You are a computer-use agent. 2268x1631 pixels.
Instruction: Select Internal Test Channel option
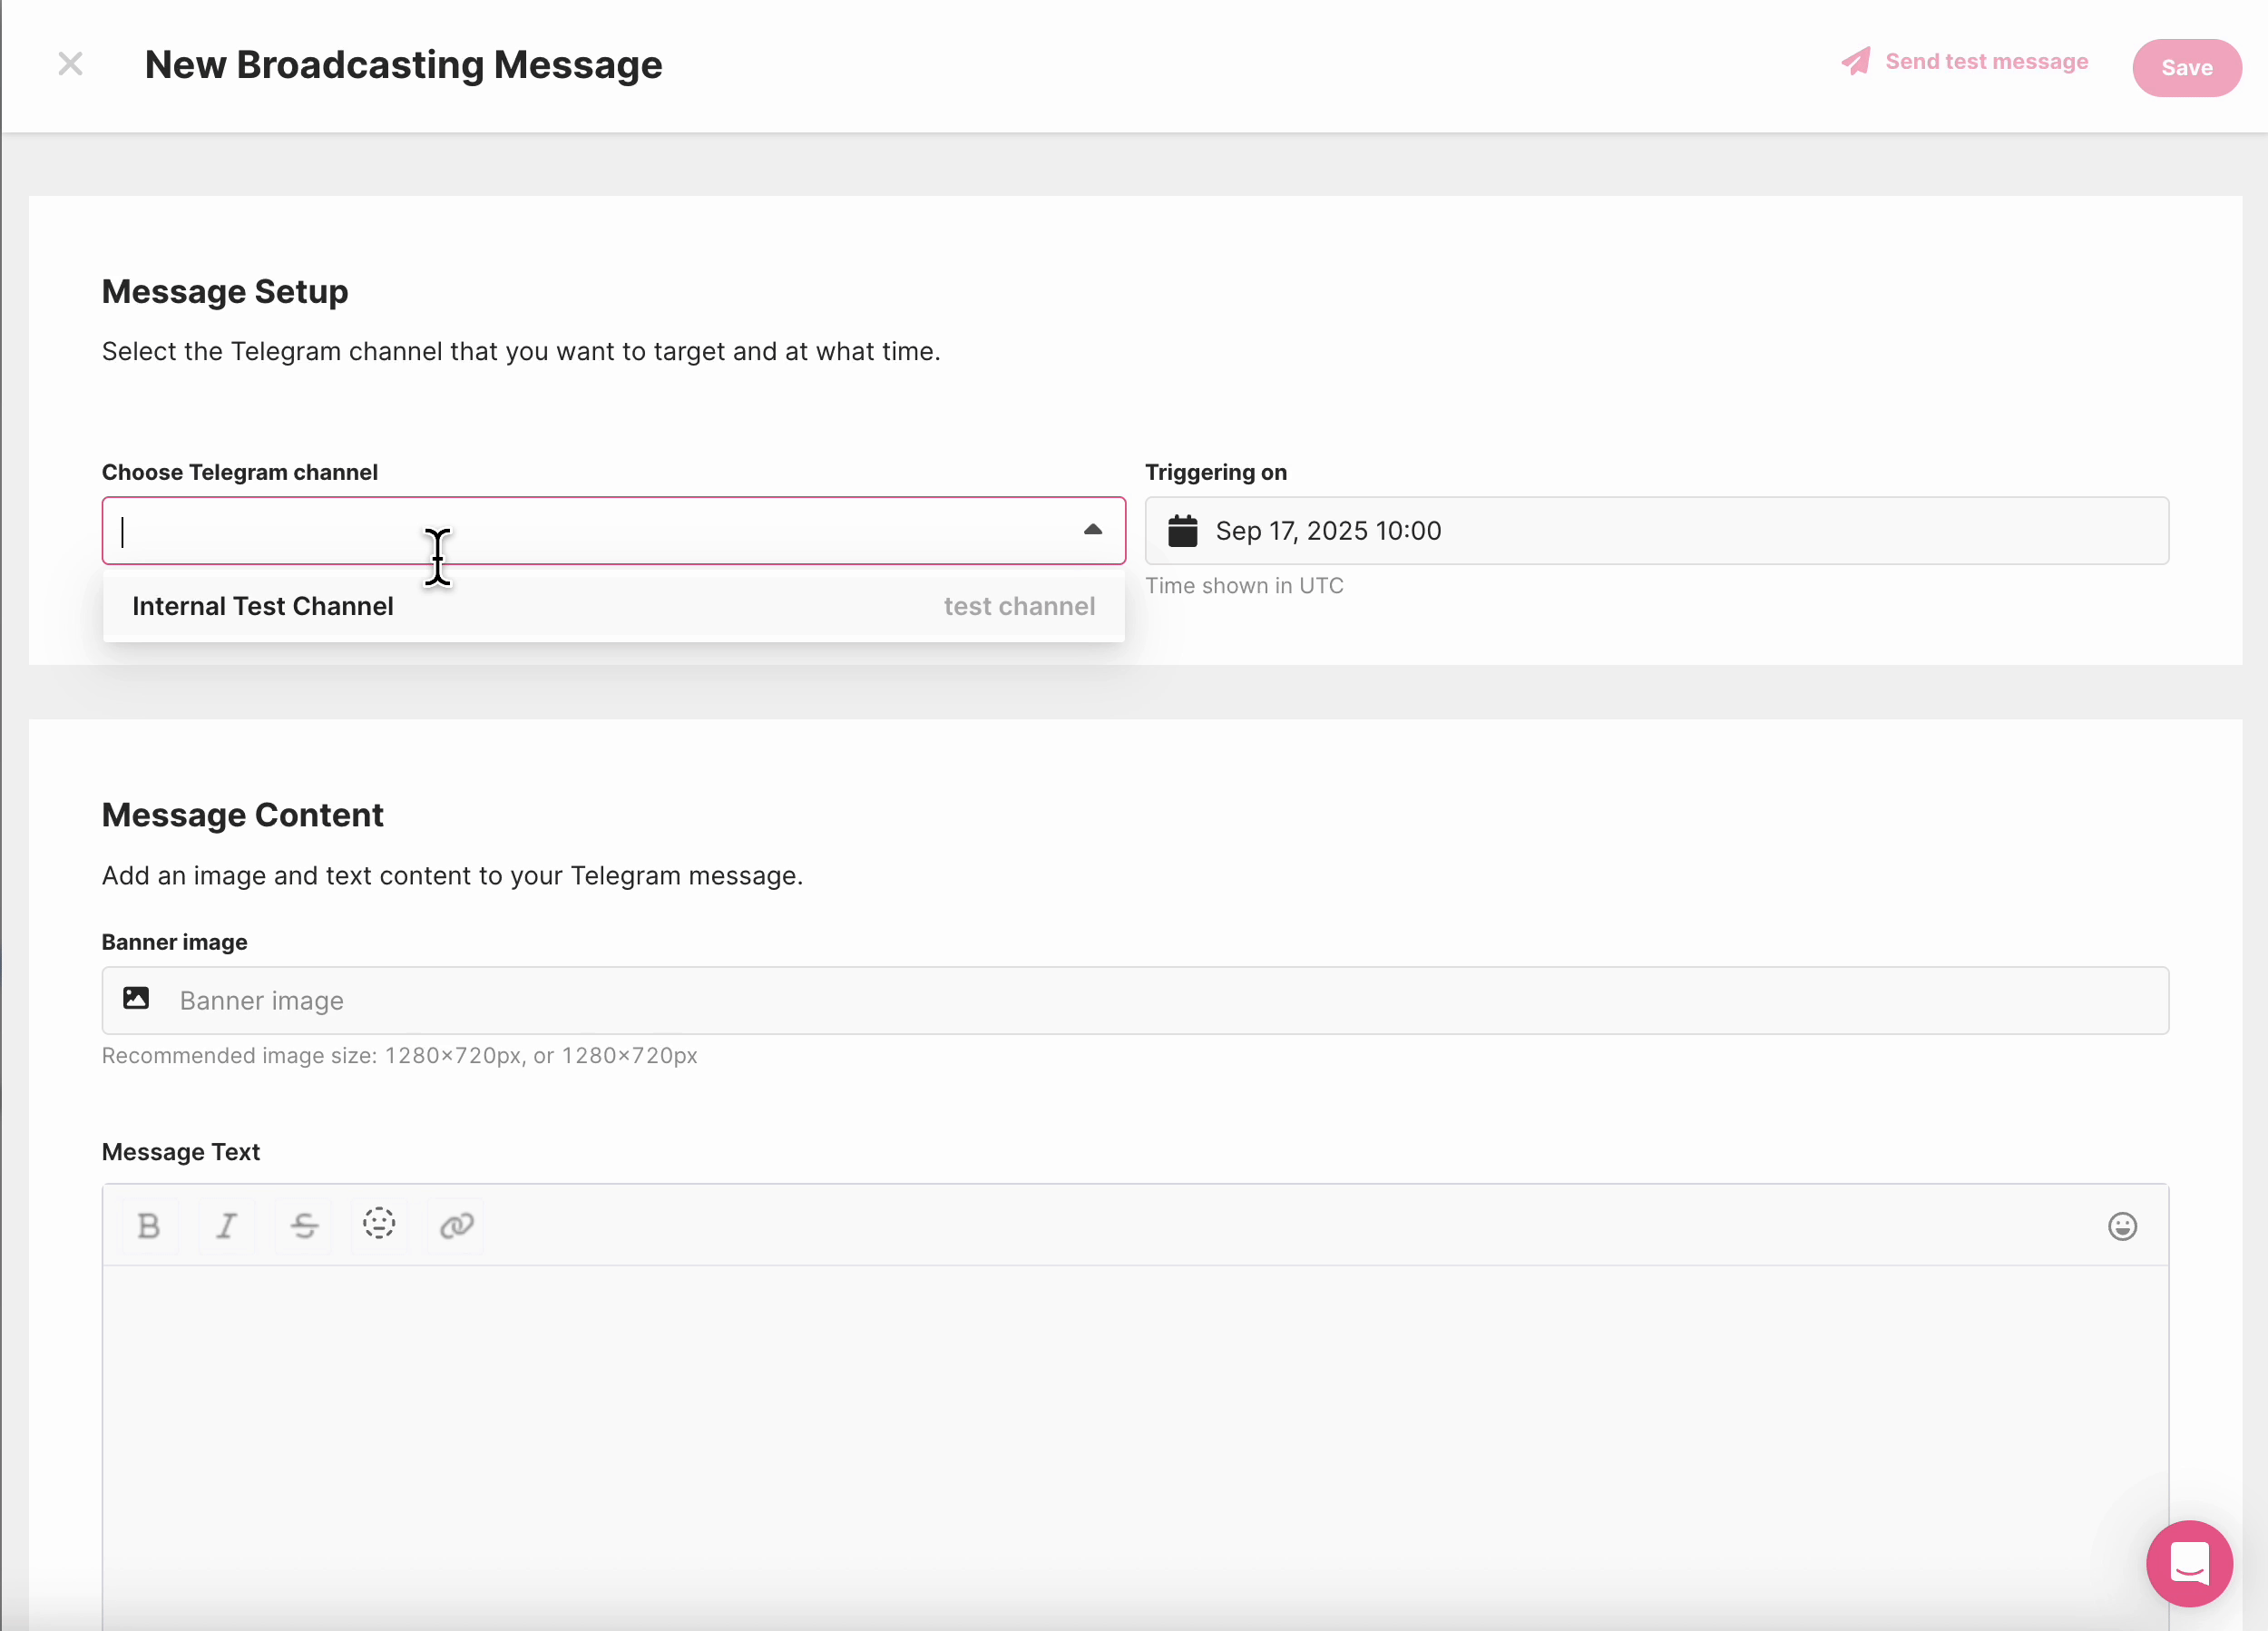(x=263, y=607)
